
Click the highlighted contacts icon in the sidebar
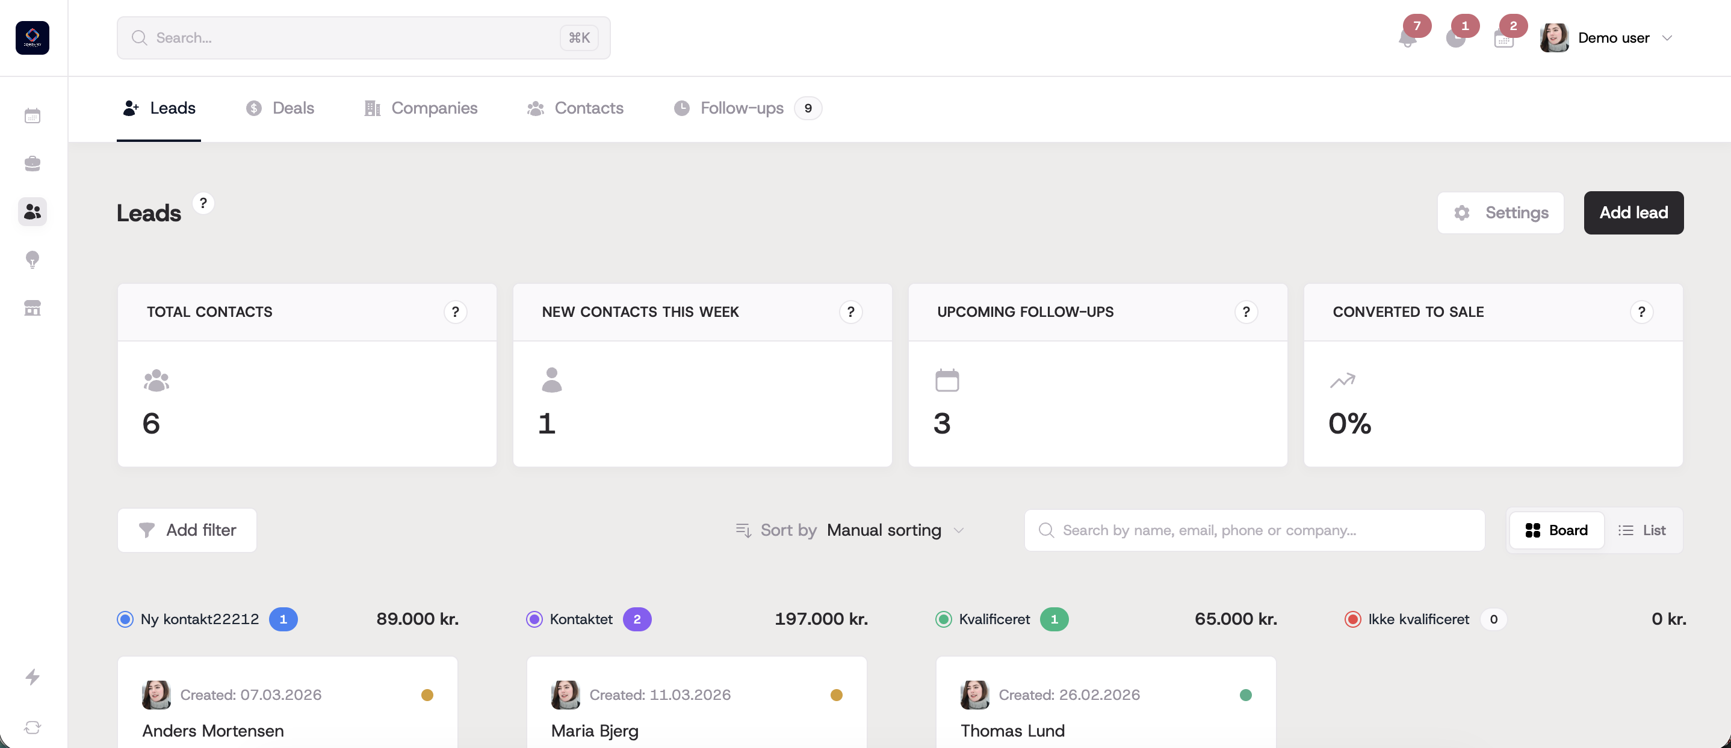coord(33,212)
